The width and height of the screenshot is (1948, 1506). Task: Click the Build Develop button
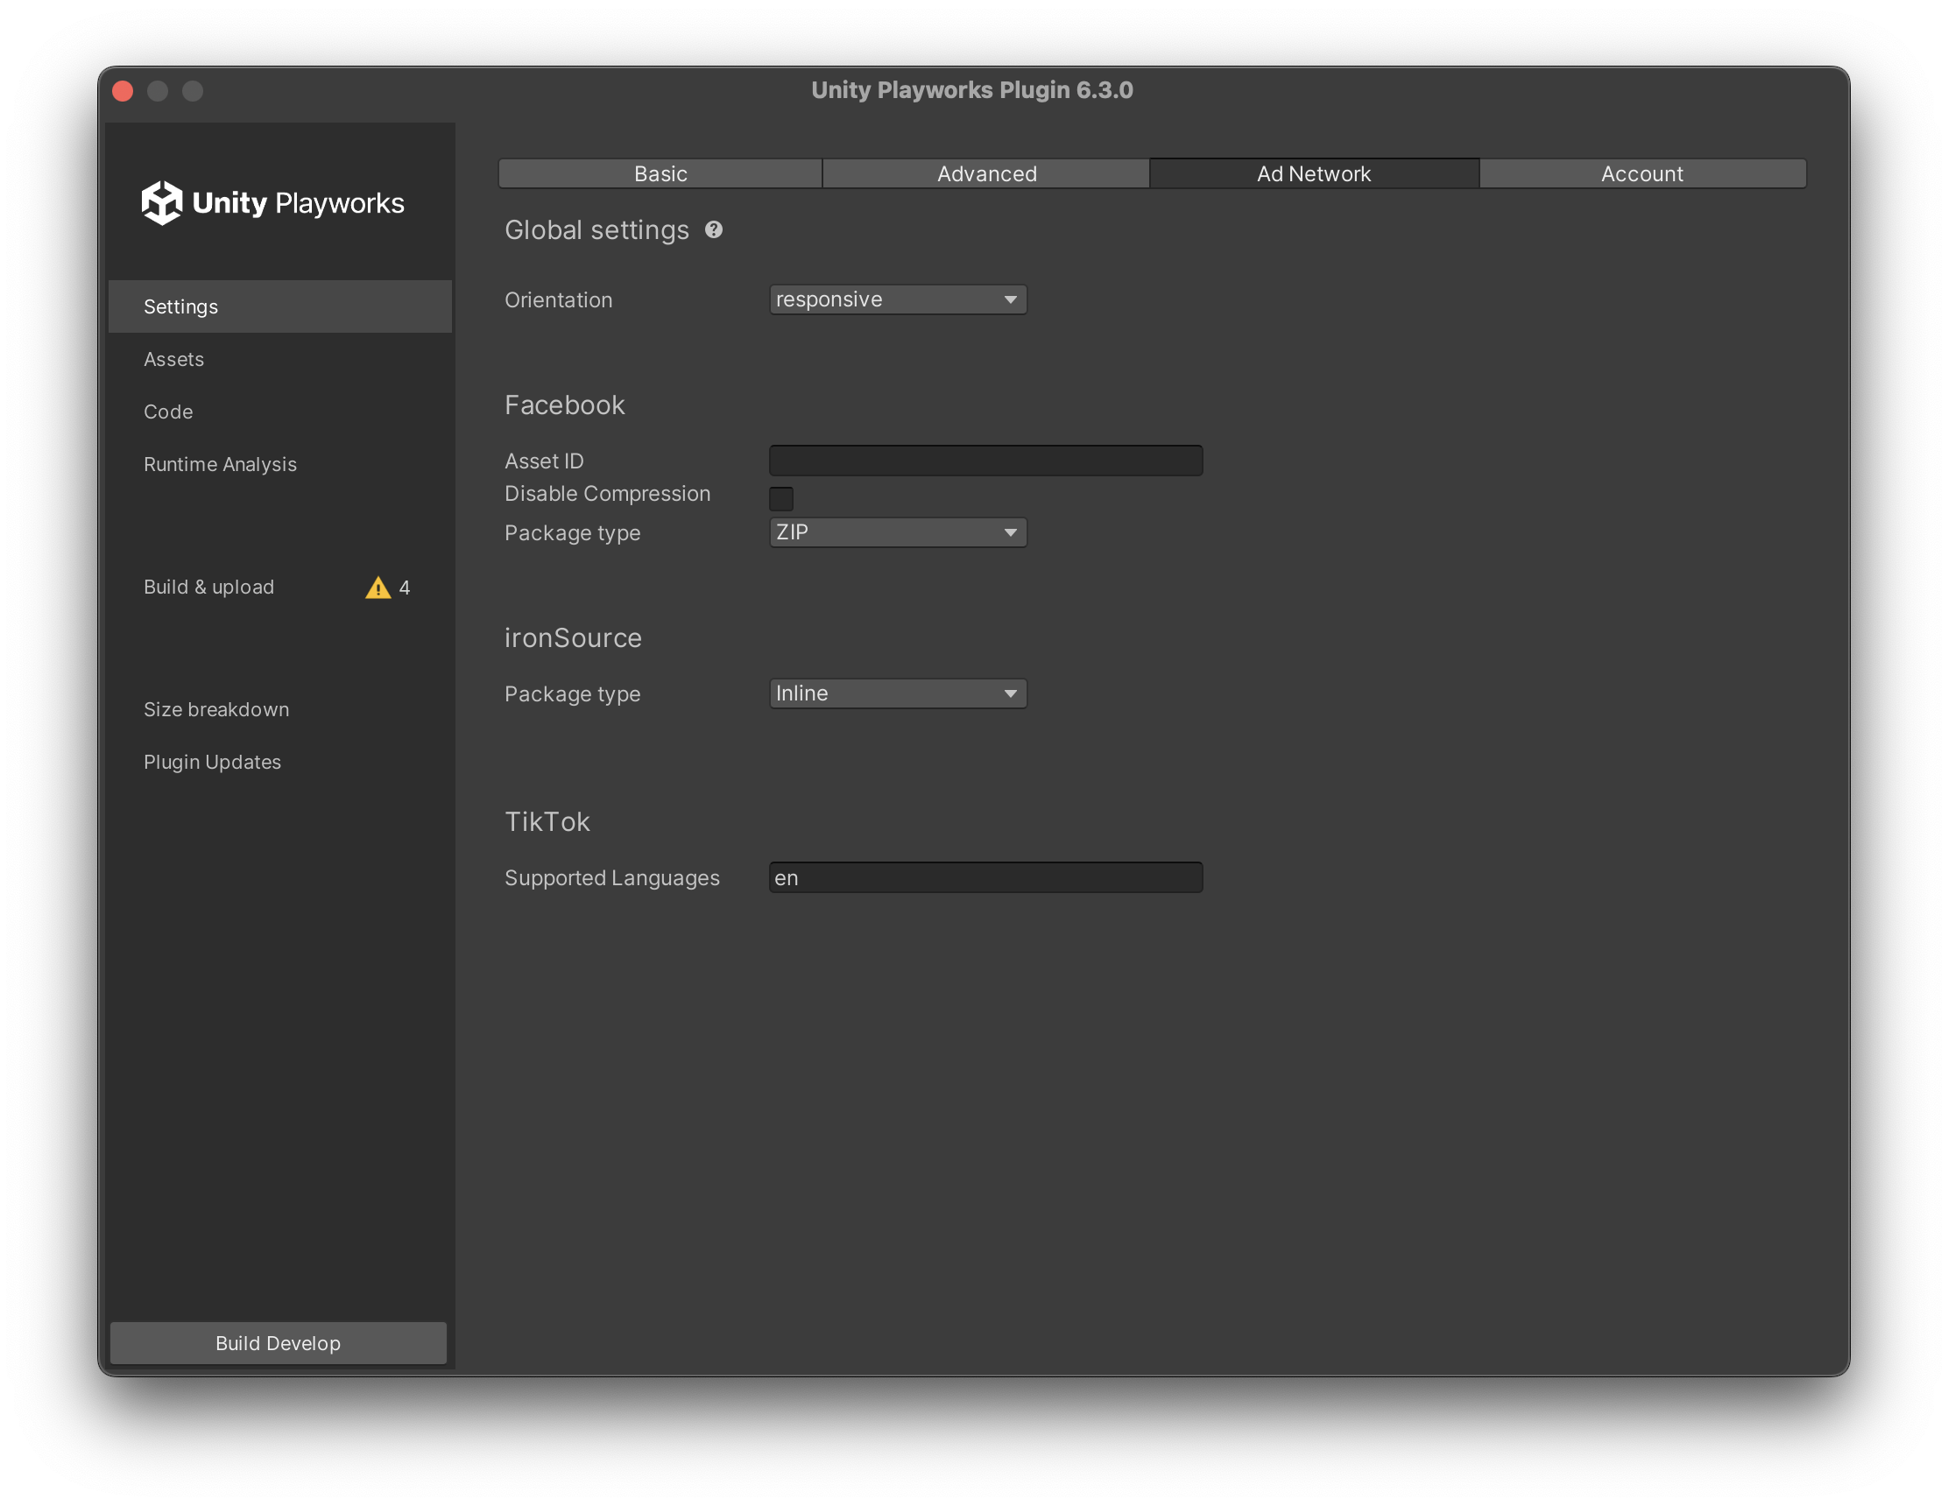pos(279,1343)
